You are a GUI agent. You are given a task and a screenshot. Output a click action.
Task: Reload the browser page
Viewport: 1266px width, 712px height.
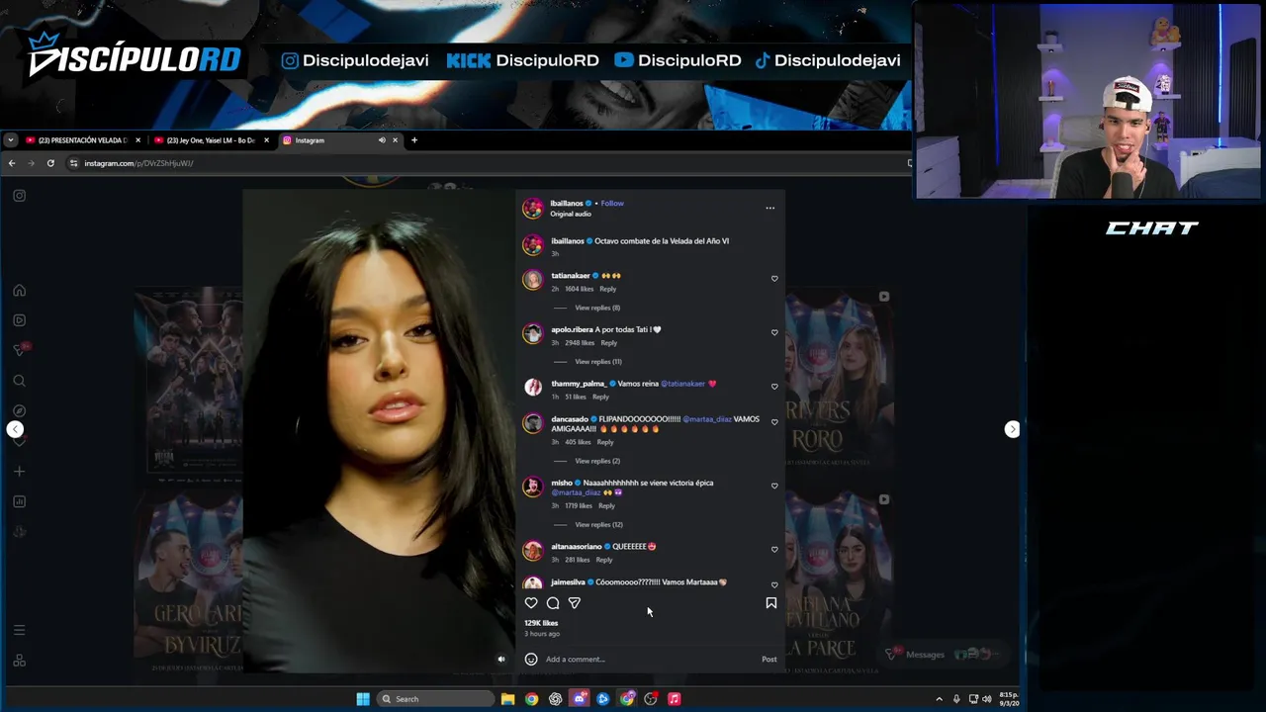[50, 163]
